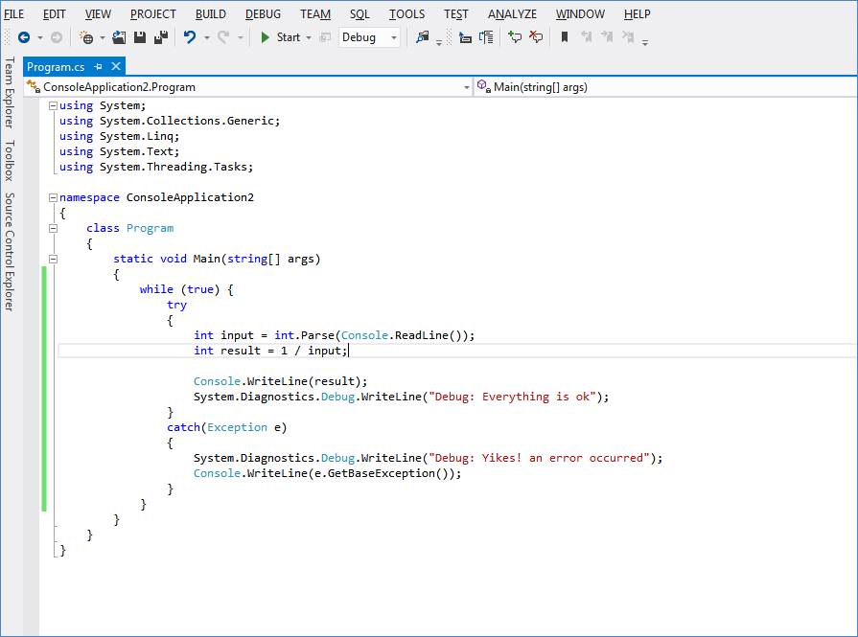Open the Toolbox side panel tab

pos(9,160)
